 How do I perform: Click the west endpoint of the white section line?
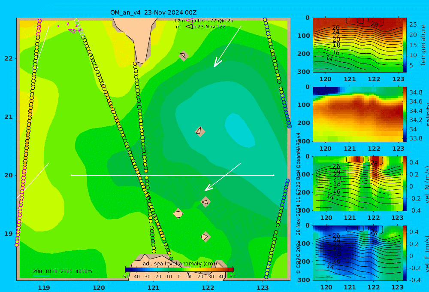coord(71,175)
